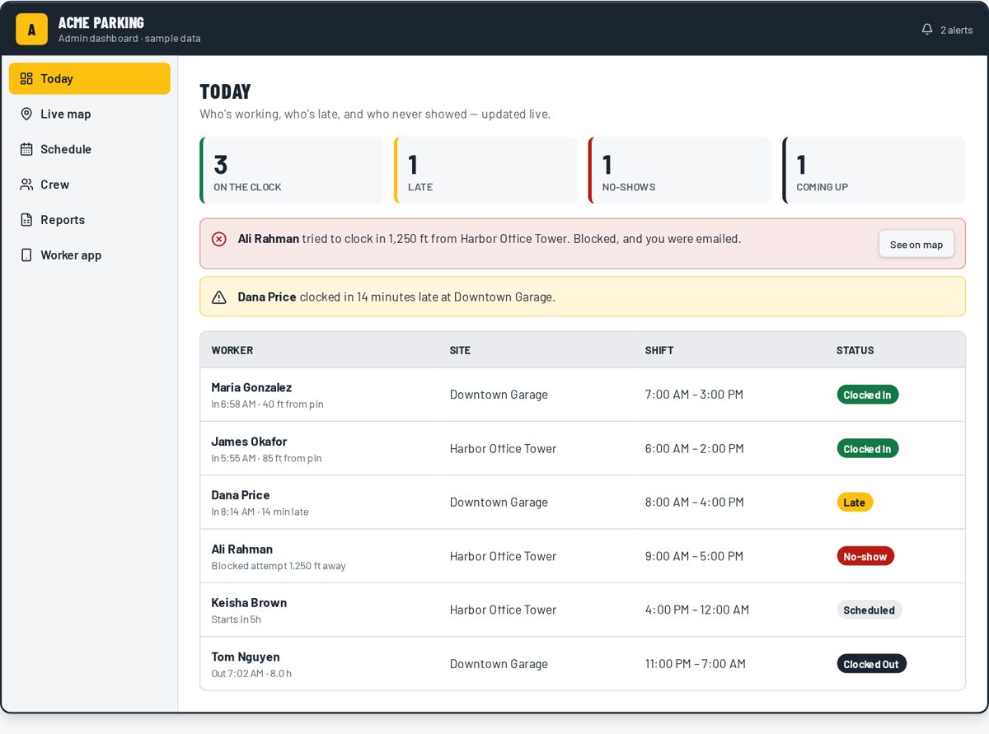Click the Site column header
The height and width of the screenshot is (734, 989).
click(460, 350)
